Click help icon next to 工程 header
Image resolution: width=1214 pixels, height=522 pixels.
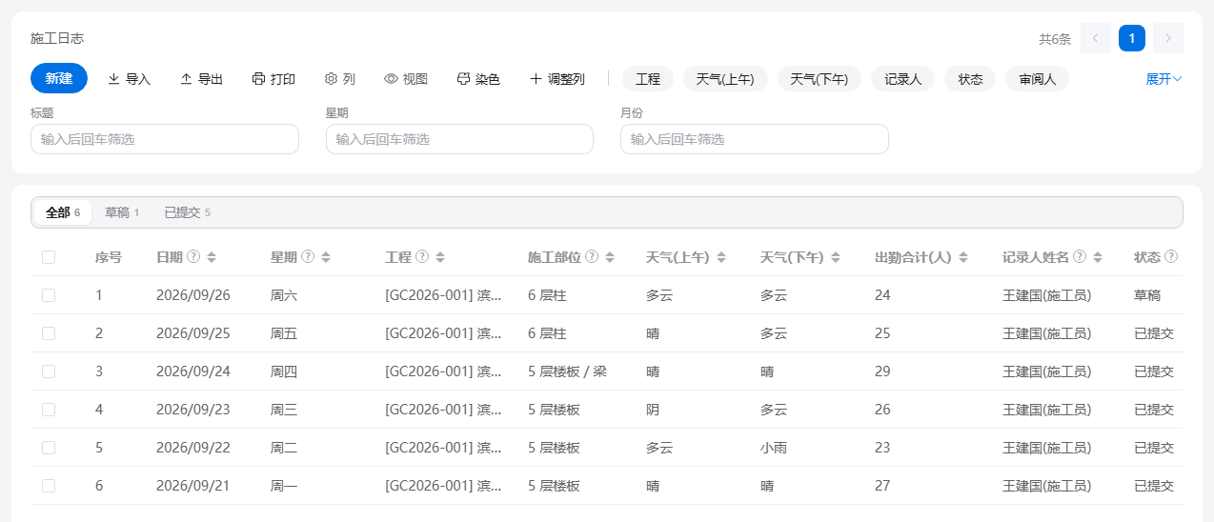point(422,257)
